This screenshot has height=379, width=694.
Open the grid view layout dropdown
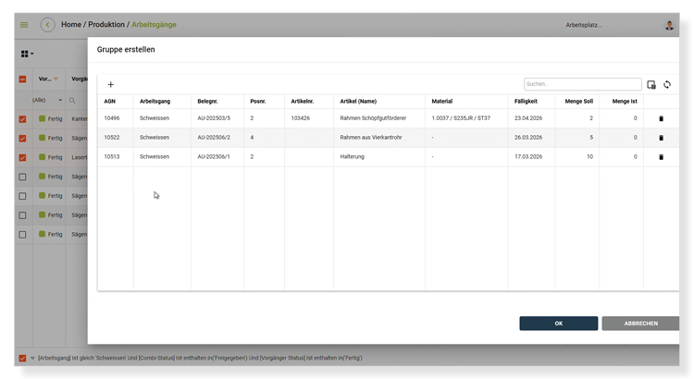[27, 55]
